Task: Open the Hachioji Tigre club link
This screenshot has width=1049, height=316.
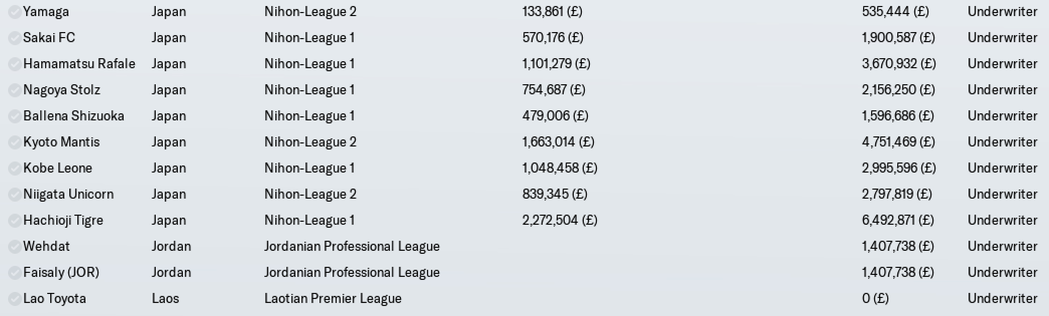Action: pyautogui.click(x=63, y=220)
